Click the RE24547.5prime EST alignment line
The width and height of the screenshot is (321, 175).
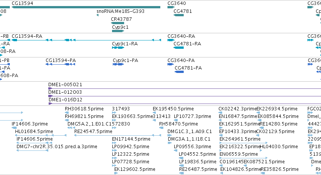(x=118, y=135)
